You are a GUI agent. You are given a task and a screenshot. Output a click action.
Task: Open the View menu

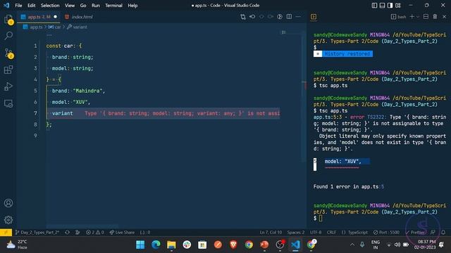click(70, 6)
